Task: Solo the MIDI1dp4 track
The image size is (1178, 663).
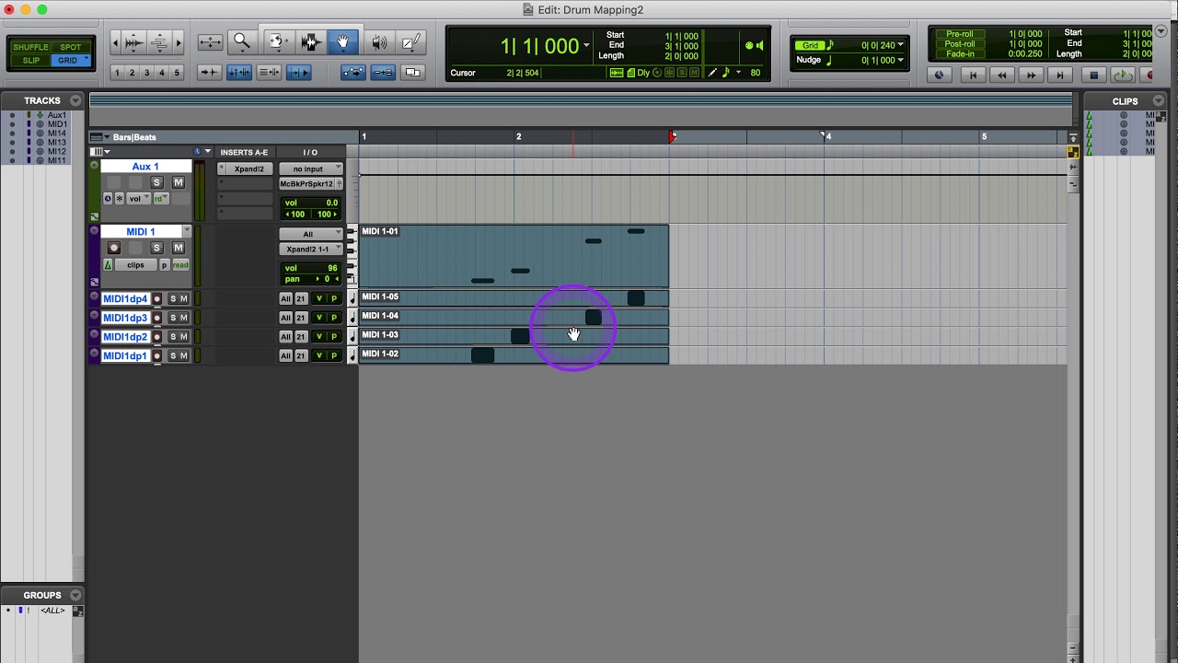Action: tap(173, 298)
